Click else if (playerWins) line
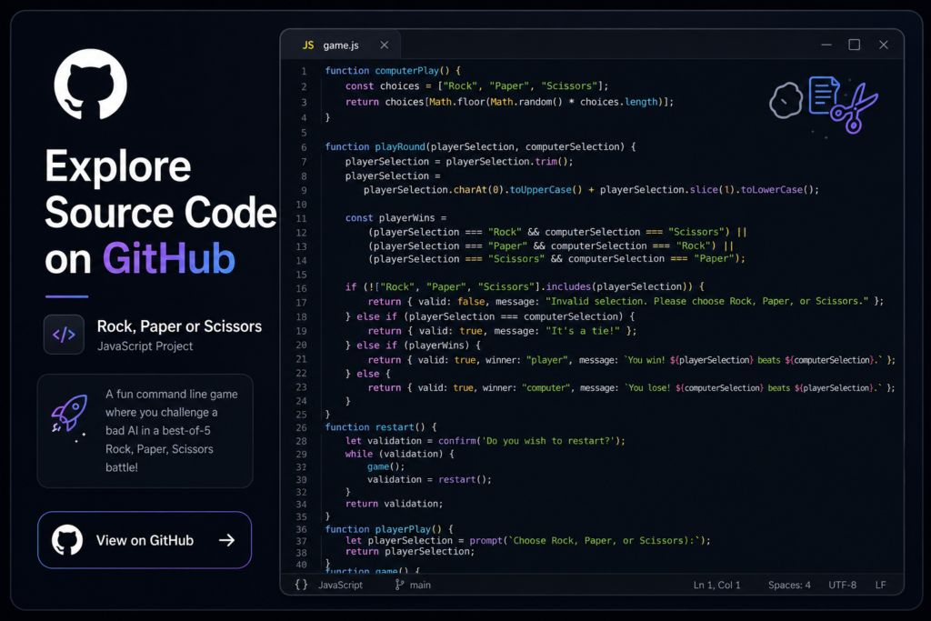Image resolution: width=931 pixels, height=621 pixels. pyautogui.click(x=414, y=345)
